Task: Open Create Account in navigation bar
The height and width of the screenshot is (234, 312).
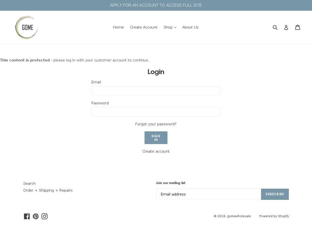Action: (x=143, y=27)
